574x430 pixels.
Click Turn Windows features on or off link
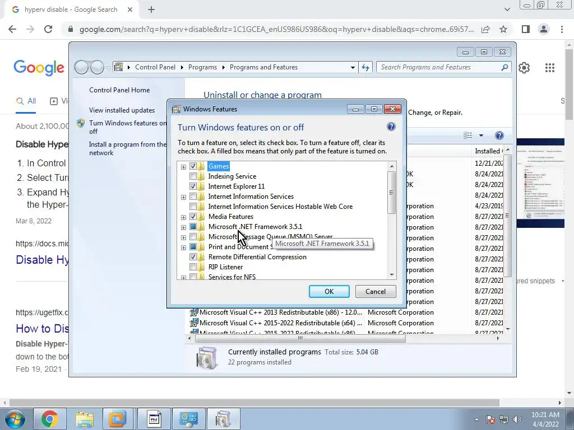pos(127,127)
